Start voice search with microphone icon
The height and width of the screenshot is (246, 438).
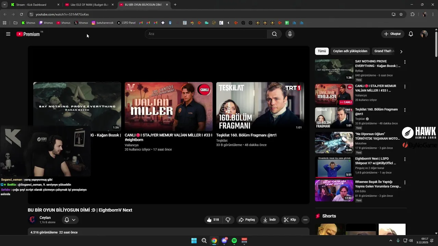point(290,34)
